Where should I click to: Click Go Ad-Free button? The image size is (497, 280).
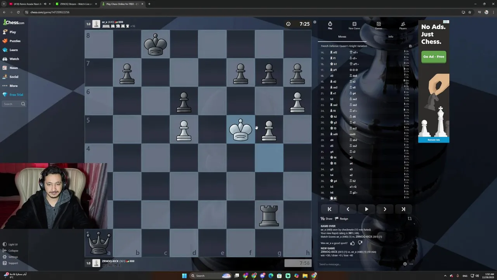[x=434, y=56]
